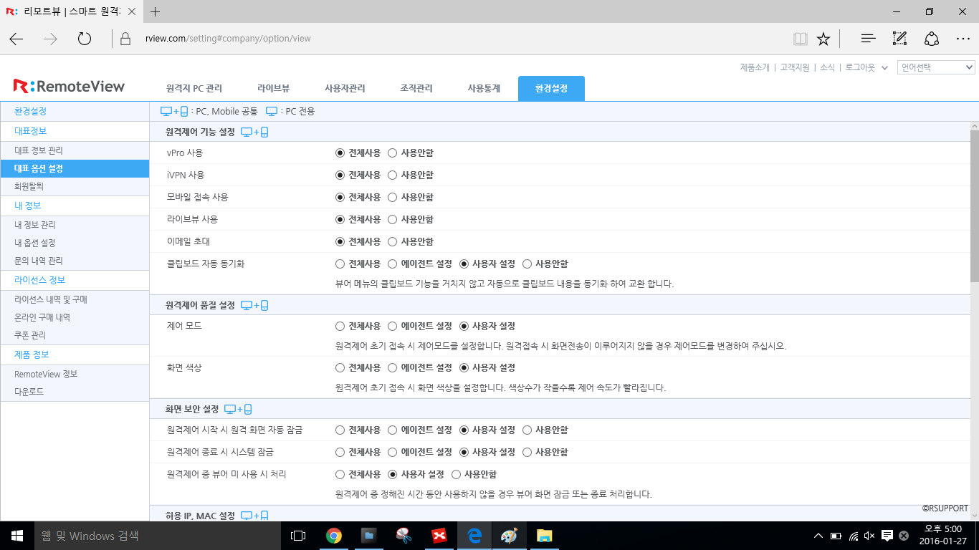The image size is (979, 550).
Task: Expand arrow next to 로그아웃
Action: (884, 67)
